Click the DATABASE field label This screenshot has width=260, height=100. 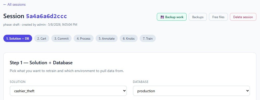[x=140, y=82]
